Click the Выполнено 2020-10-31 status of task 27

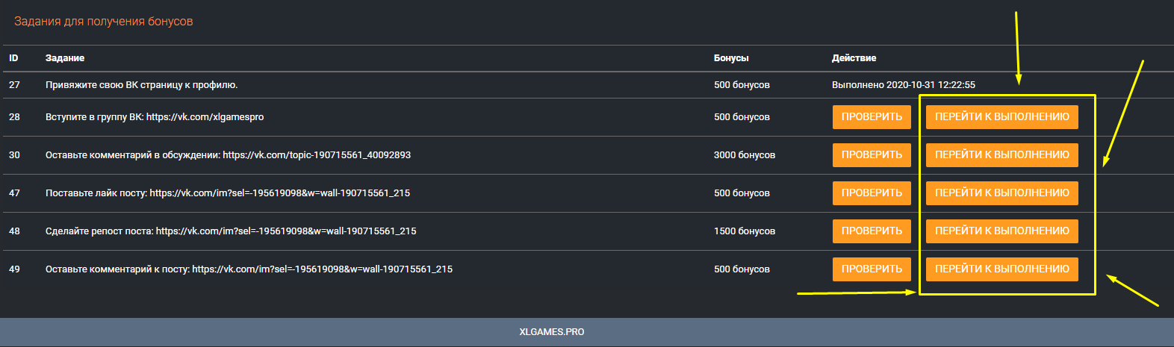pyautogui.click(x=903, y=85)
